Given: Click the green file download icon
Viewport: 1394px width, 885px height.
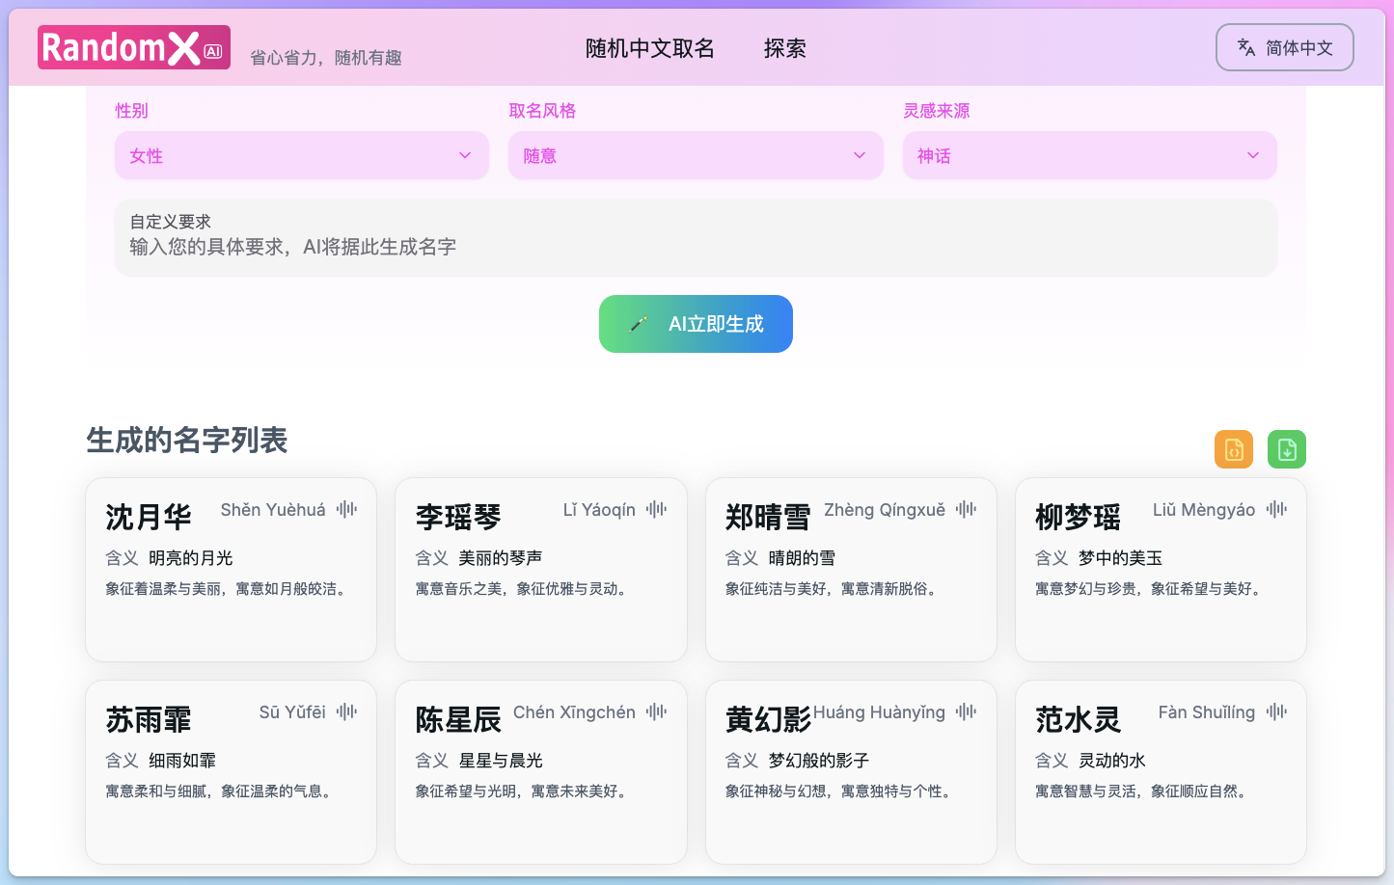Looking at the screenshot, I should pos(1286,448).
